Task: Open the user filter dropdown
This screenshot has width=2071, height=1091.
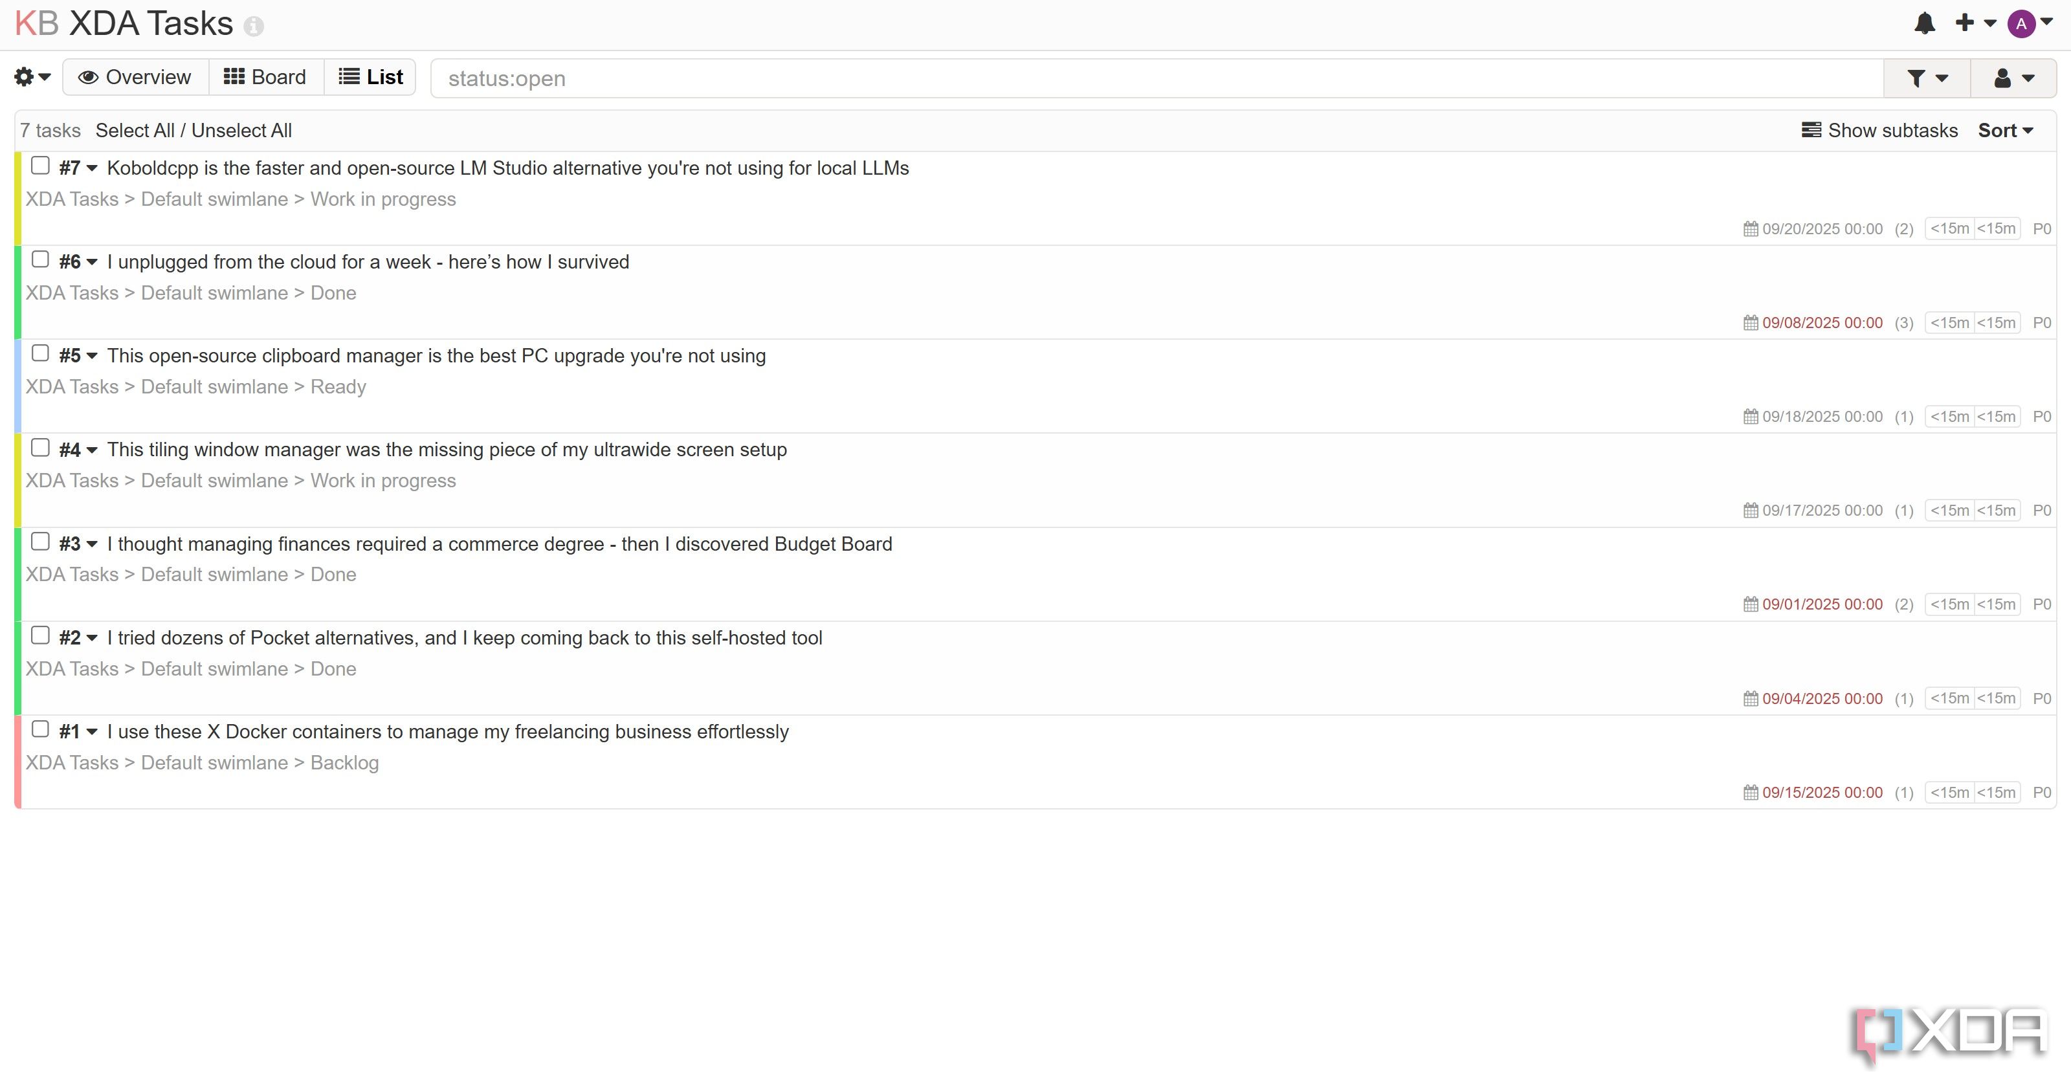Action: click(x=2014, y=78)
